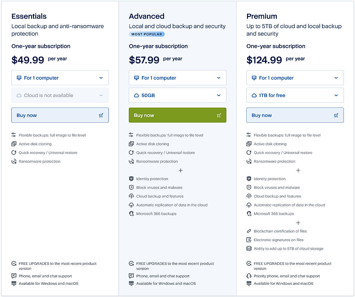Image resolution: width=355 pixels, height=297 pixels.
Task: Click the MOST POPULAR badge
Action: pos(147,34)
